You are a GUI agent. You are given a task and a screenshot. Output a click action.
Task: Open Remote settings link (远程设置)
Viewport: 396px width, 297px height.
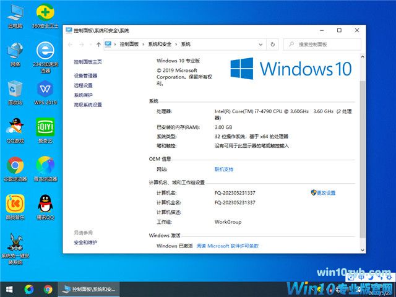[83, 85]
